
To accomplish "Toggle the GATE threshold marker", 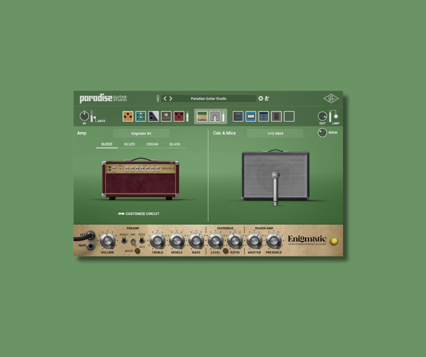I will coord(94,118).
